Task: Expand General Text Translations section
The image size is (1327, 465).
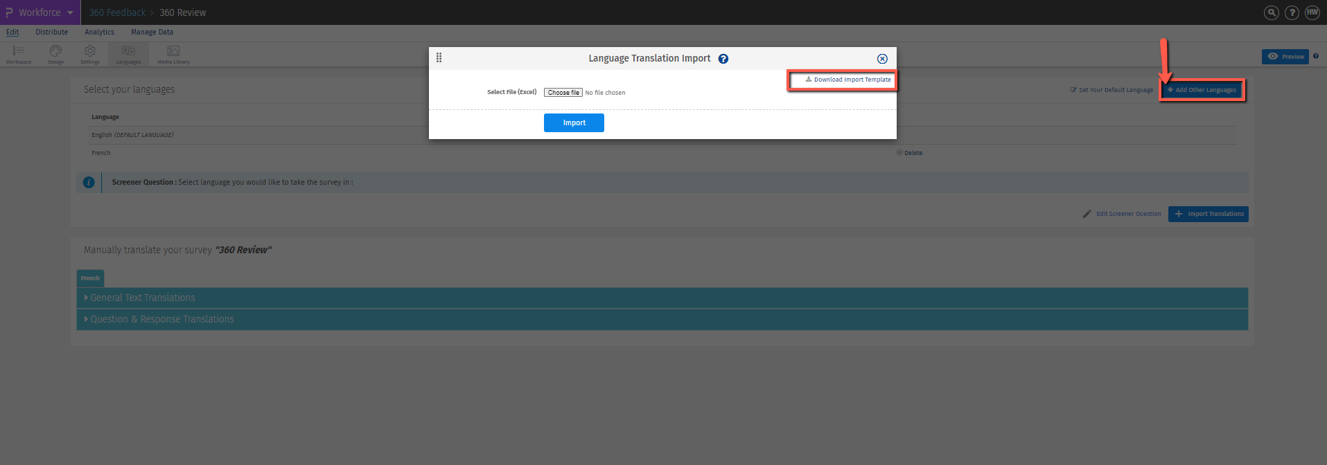Action: point(662,298)
